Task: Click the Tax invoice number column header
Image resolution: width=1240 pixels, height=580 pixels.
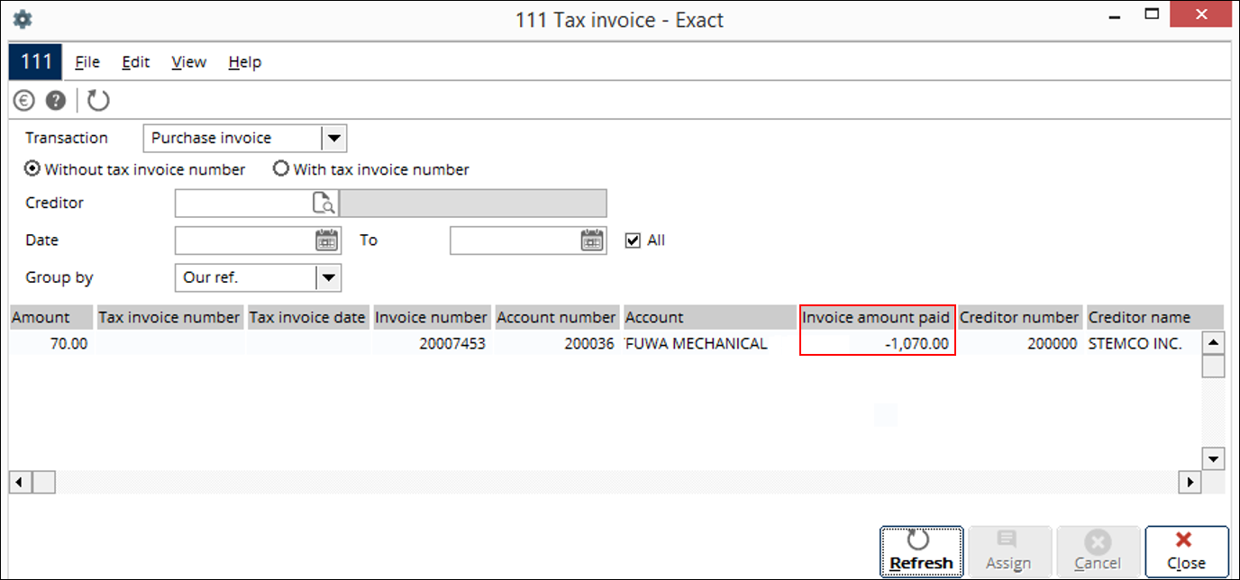Action: tap(169, 317)
